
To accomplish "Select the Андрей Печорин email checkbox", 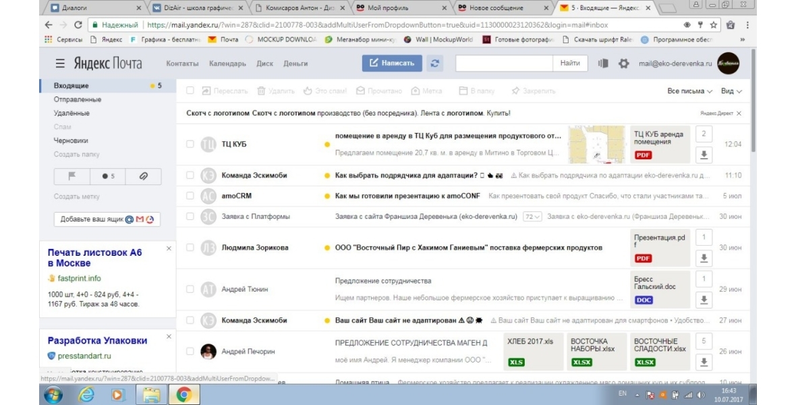I will coord(190,351).
